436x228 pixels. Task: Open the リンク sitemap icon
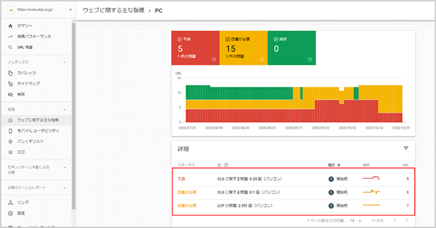click(10, 202)
